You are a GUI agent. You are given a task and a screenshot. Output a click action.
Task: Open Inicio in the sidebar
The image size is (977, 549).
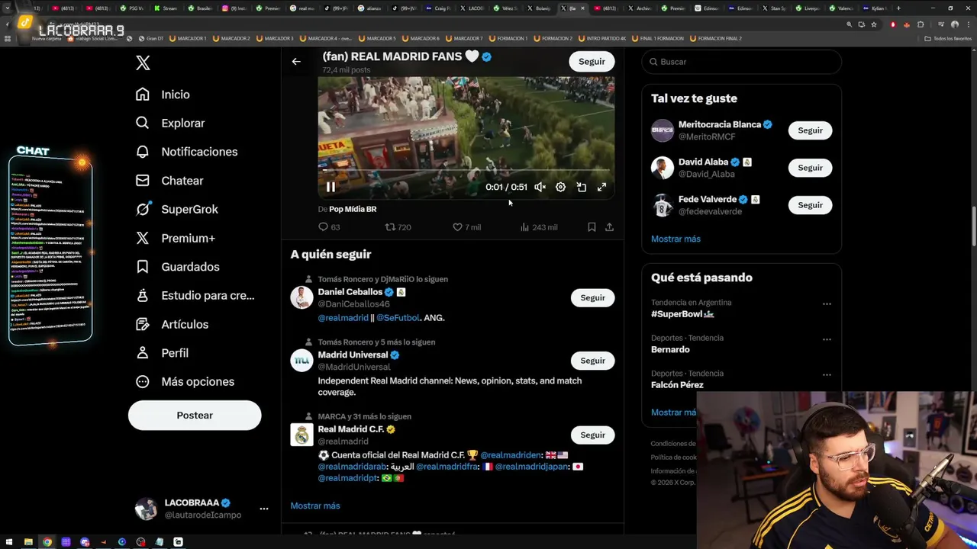pyautogui.click(x=163, y=95)
